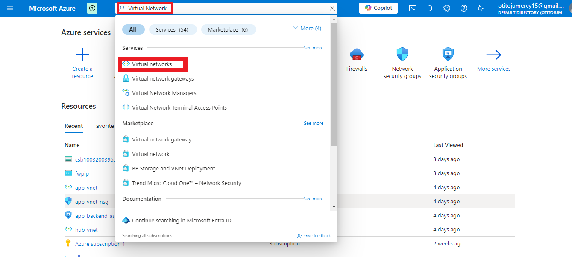Open the Copilot assistant
This screenshot has width=572, height=257.
tap(378, 8)
